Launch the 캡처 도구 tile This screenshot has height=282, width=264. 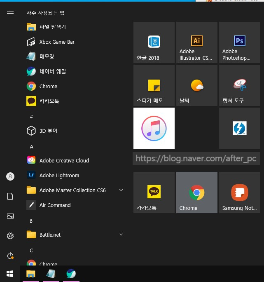point(240,85)
